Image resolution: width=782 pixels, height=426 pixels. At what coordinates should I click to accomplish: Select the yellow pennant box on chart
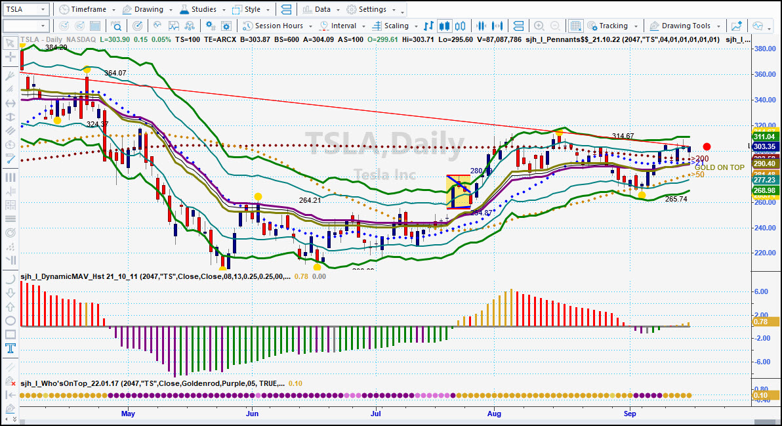coord(459,192)
